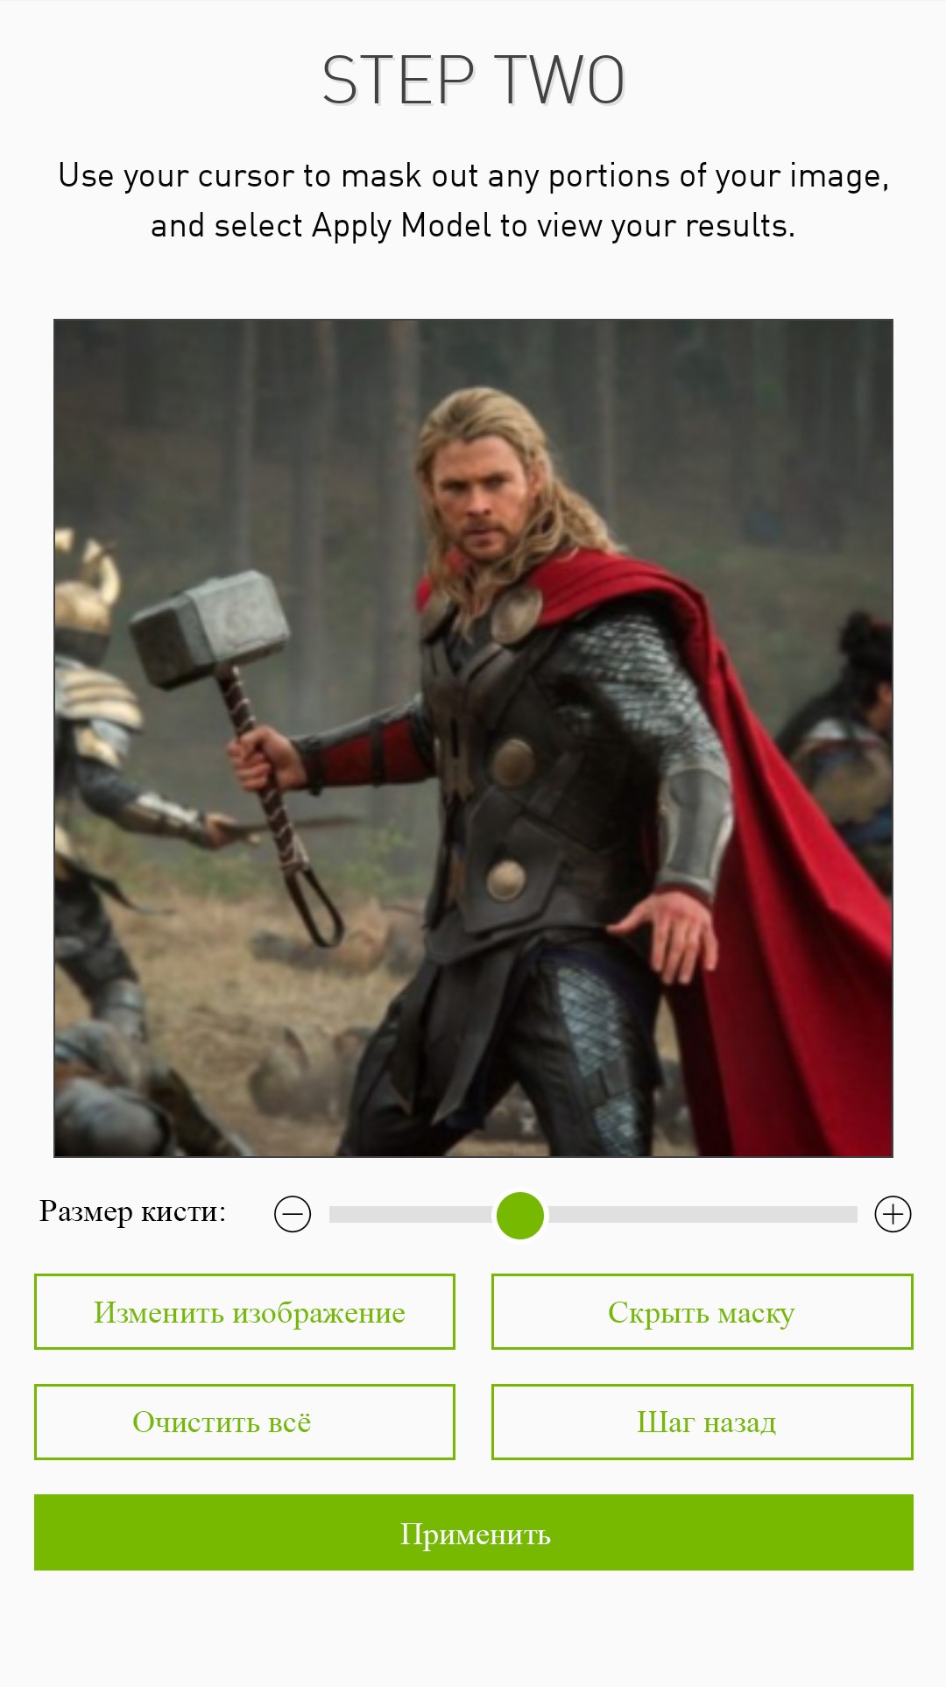The height and width of the screenshot is (1687, 946).
Task: Mask the round metal disc on chest armor
Action: click(x=513, y=762)
